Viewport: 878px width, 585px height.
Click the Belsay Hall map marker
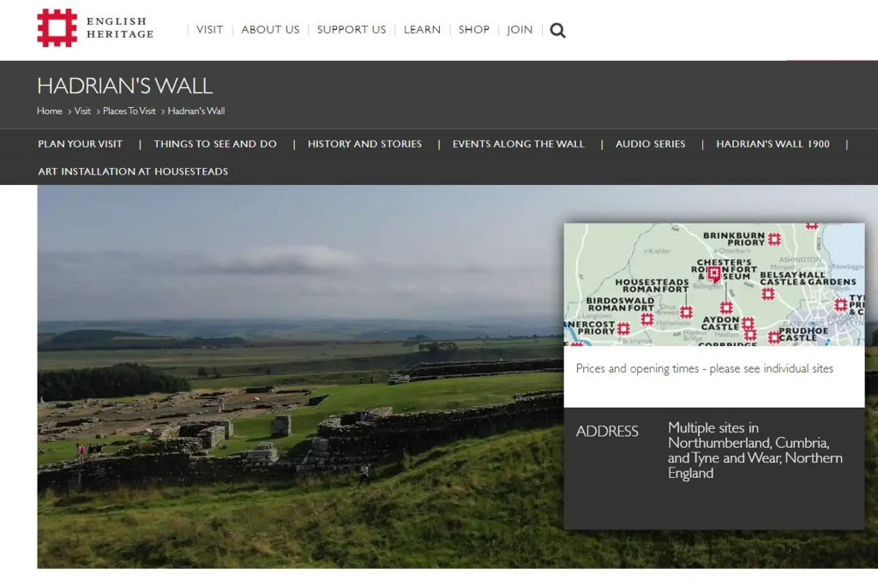pyautogui.click(x=768, y=294)
